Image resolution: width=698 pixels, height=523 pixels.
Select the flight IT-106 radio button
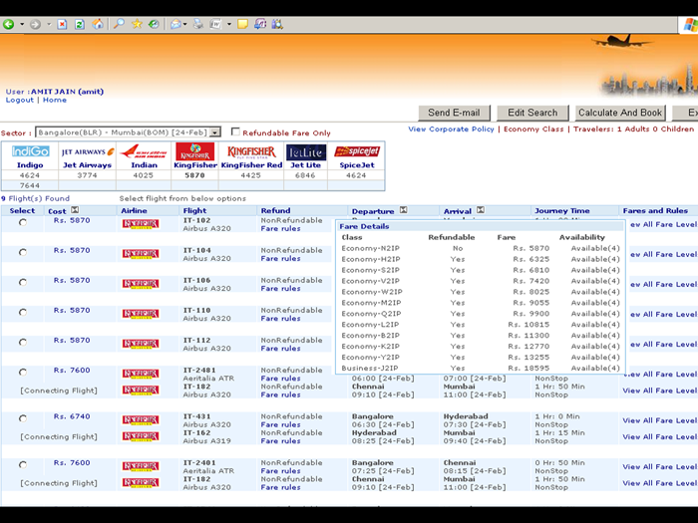(23, 282)
